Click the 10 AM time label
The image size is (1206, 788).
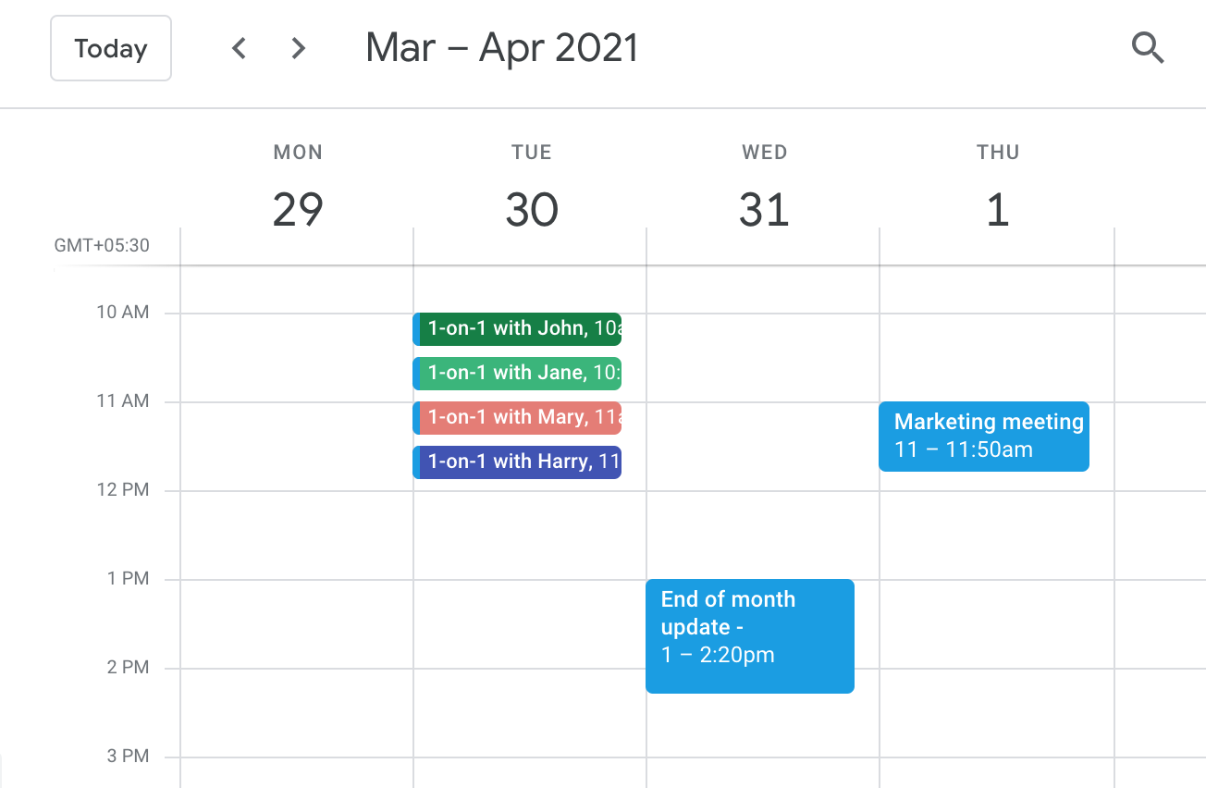(x=122, y=313)
